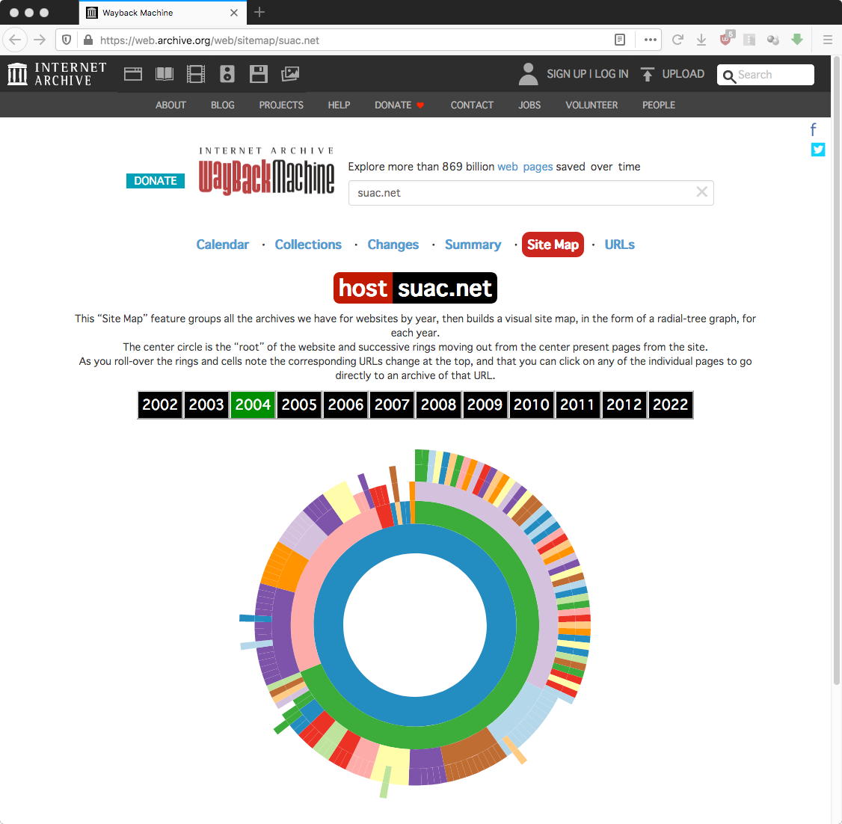This screenshot has height=824, width=842.
Task: Open the Web archive icon
Action: 132,73
